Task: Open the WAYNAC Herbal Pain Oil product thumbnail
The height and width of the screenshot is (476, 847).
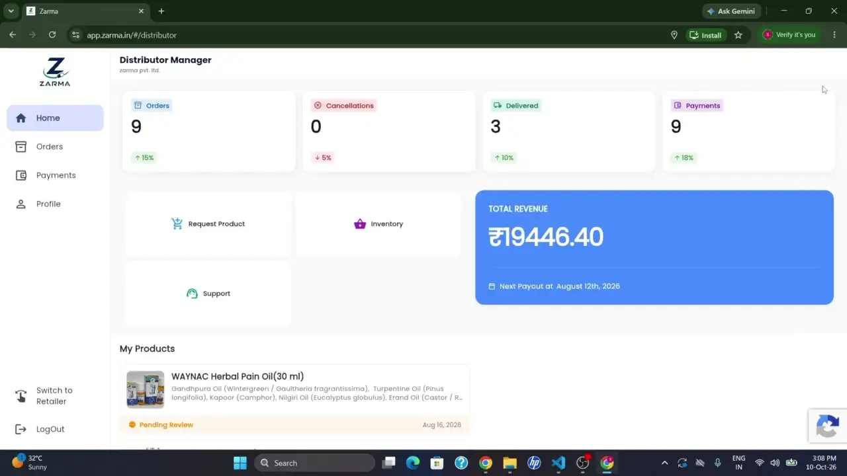Action: click(x=146, y=389)
